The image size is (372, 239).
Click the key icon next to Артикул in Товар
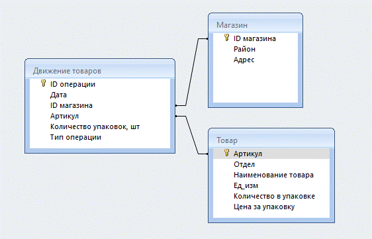[226, 153]
